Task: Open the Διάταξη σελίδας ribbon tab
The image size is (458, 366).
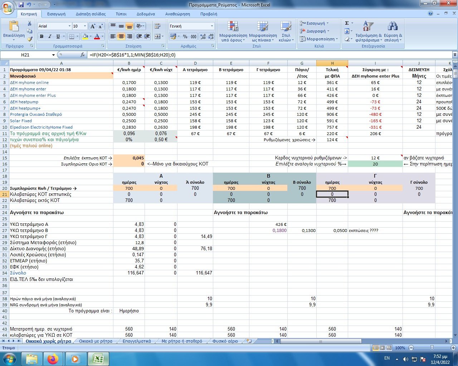Action: pyautogui.click(x=91, y=14)
